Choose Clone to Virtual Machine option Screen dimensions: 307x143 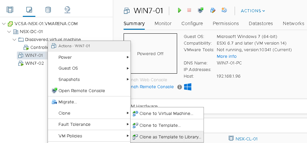(167, 114)
